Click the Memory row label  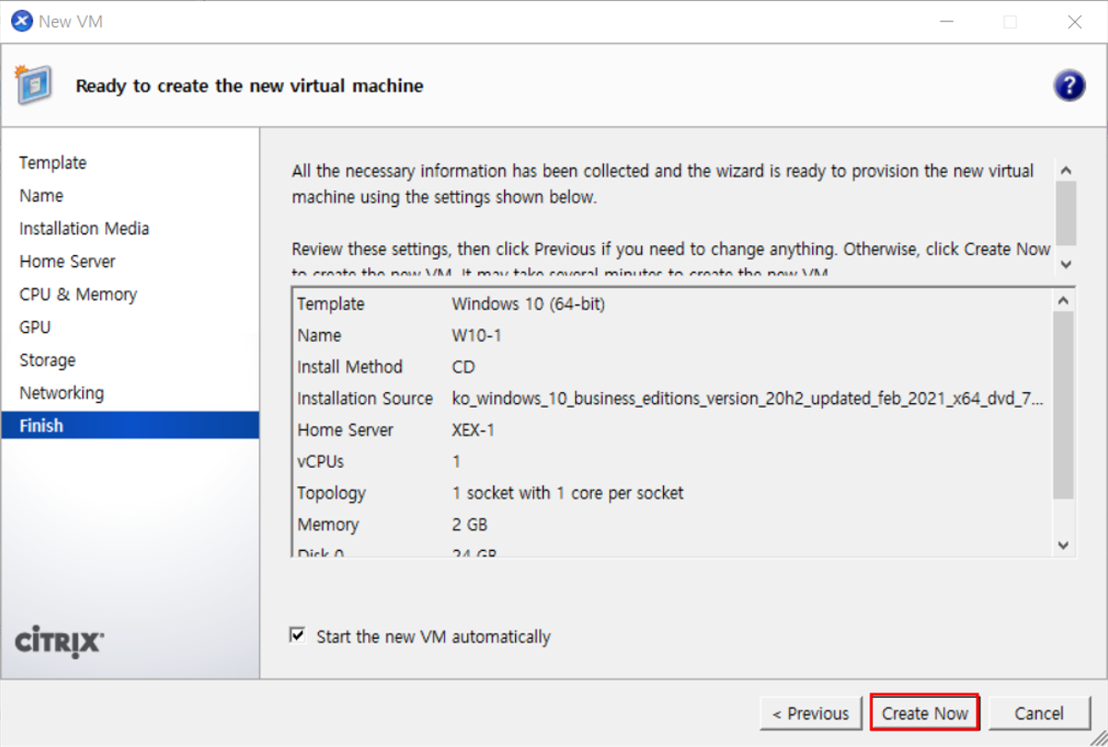click(328, 524)
